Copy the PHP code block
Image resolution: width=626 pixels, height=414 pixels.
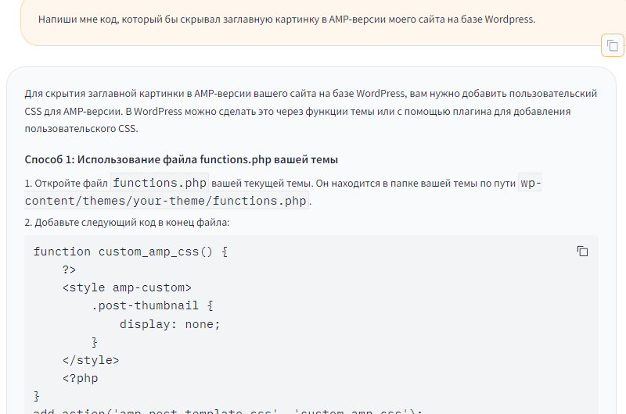point(582,252)
